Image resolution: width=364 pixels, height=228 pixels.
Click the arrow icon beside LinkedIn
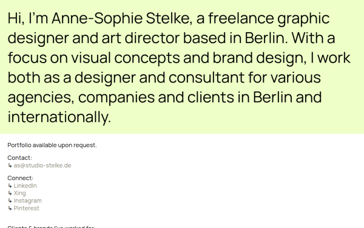coord(10,185)
